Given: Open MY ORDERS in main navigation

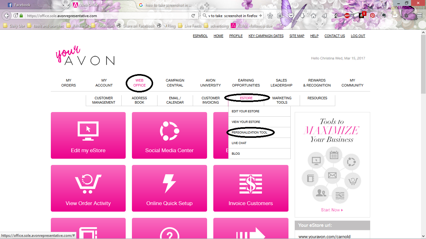Looking at the screenshot, I should tap(69, 83).
